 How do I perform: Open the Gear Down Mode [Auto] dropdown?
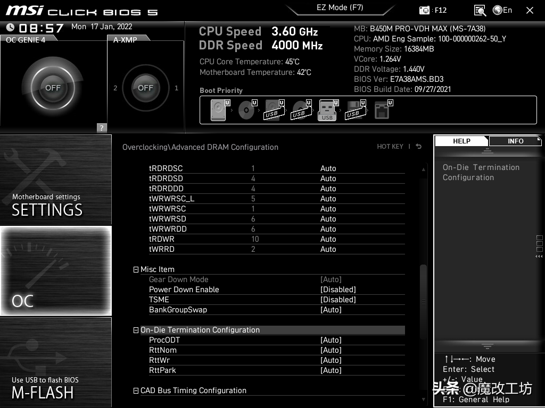pyautogui.click(x=331, y=279)
